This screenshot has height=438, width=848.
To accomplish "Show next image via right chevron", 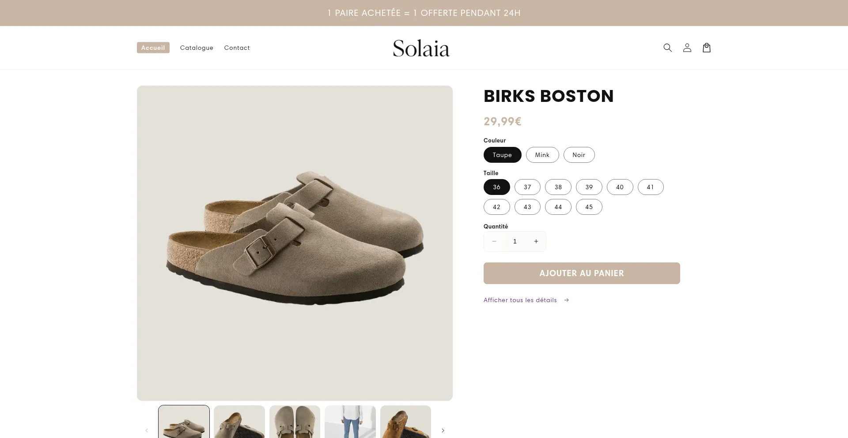I will (x=443, y=431).
